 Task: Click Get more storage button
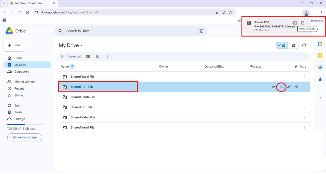tap(25, 137)
